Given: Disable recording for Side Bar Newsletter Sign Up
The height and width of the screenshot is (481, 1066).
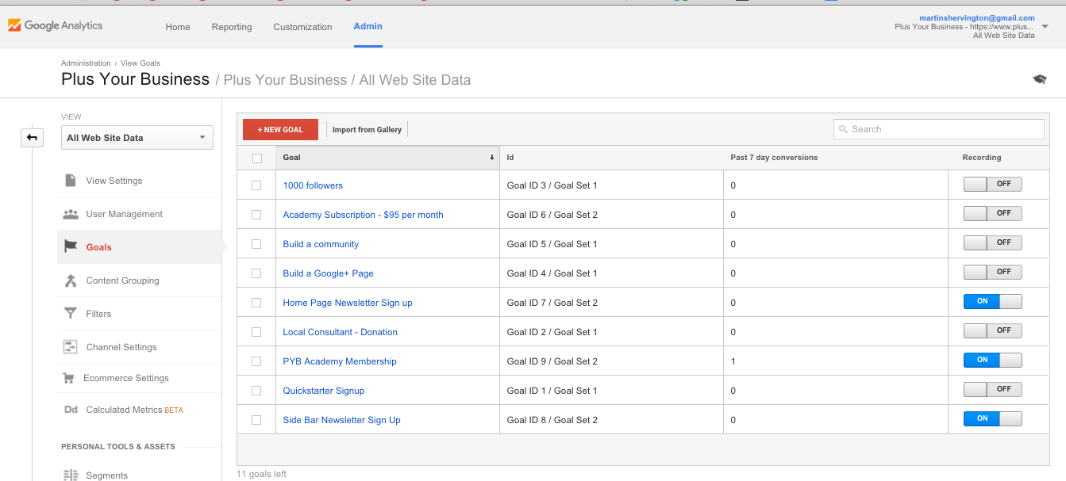Looking at the screenshot, I should point(993,418).
